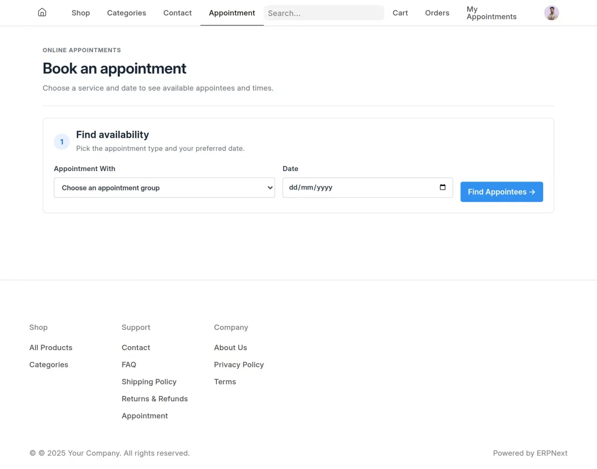Open the user profile avatar
The image size is (597, 469).
pos(551,13)
